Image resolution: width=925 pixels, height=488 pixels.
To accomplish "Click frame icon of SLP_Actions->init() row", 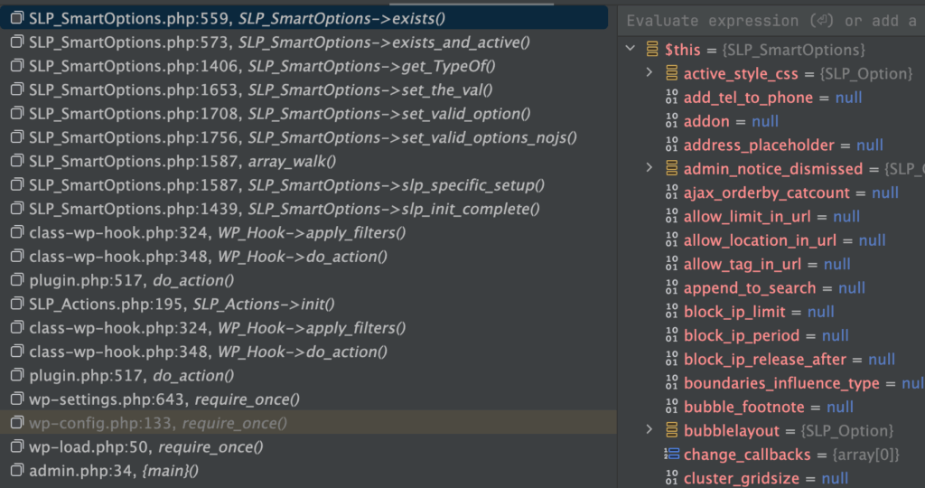I will [x=17, y=304].
